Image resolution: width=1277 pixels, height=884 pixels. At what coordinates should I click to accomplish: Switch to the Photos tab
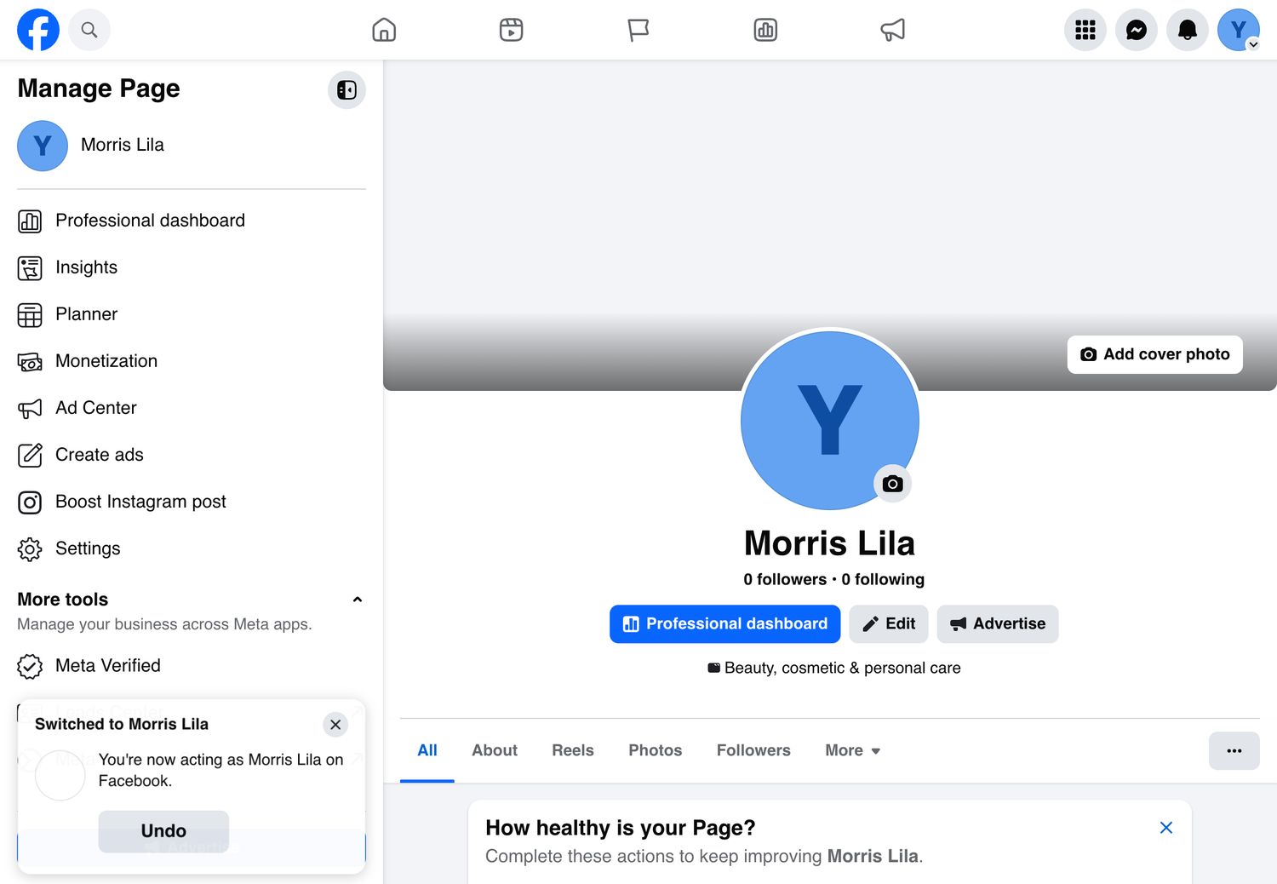tap(656, 750)
